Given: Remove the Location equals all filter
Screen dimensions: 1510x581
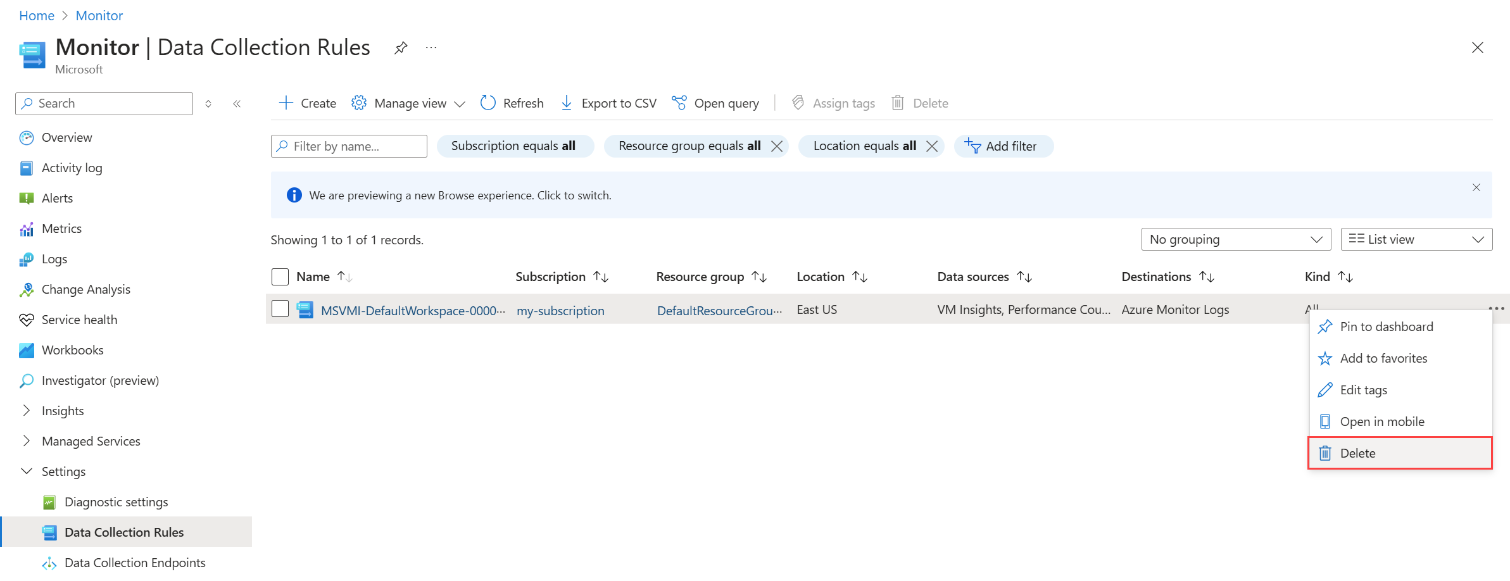Looking at the screenshot, I should (x=932, y=146).
